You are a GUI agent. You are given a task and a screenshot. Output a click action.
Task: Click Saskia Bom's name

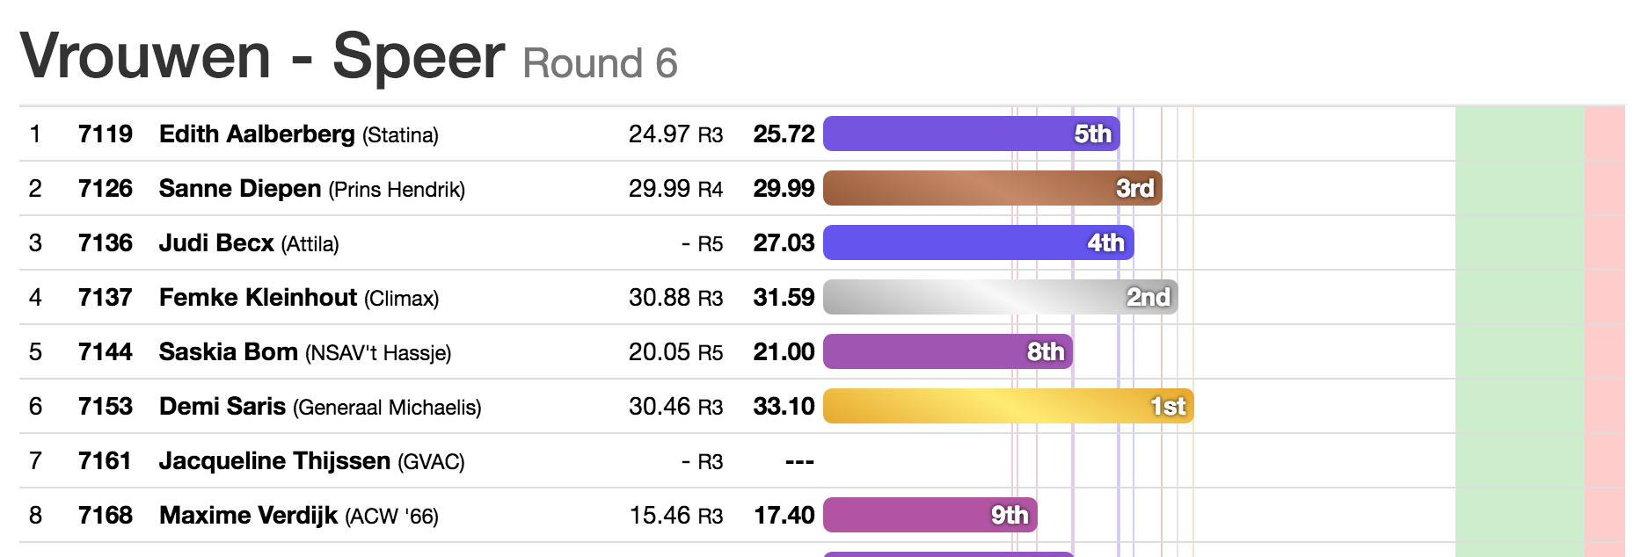point(229,351)
